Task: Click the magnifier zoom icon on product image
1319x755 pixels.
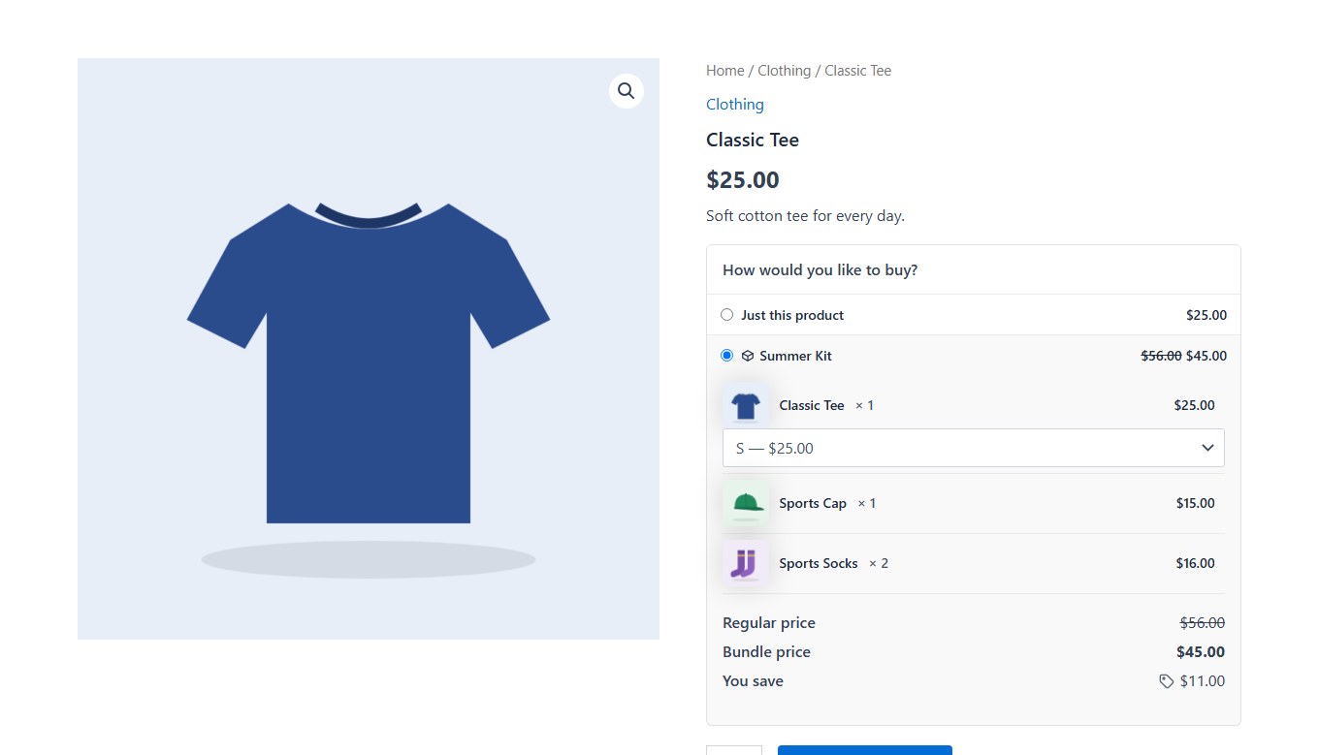Action: 626,91
